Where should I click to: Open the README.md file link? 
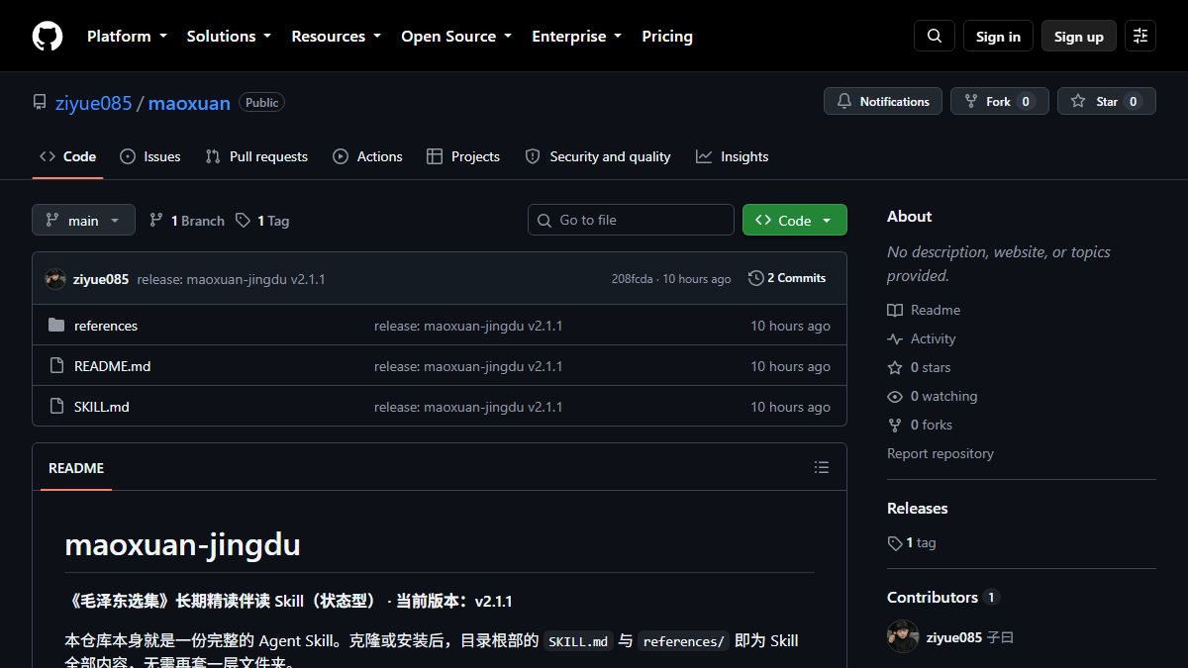[x=113, y=366]
